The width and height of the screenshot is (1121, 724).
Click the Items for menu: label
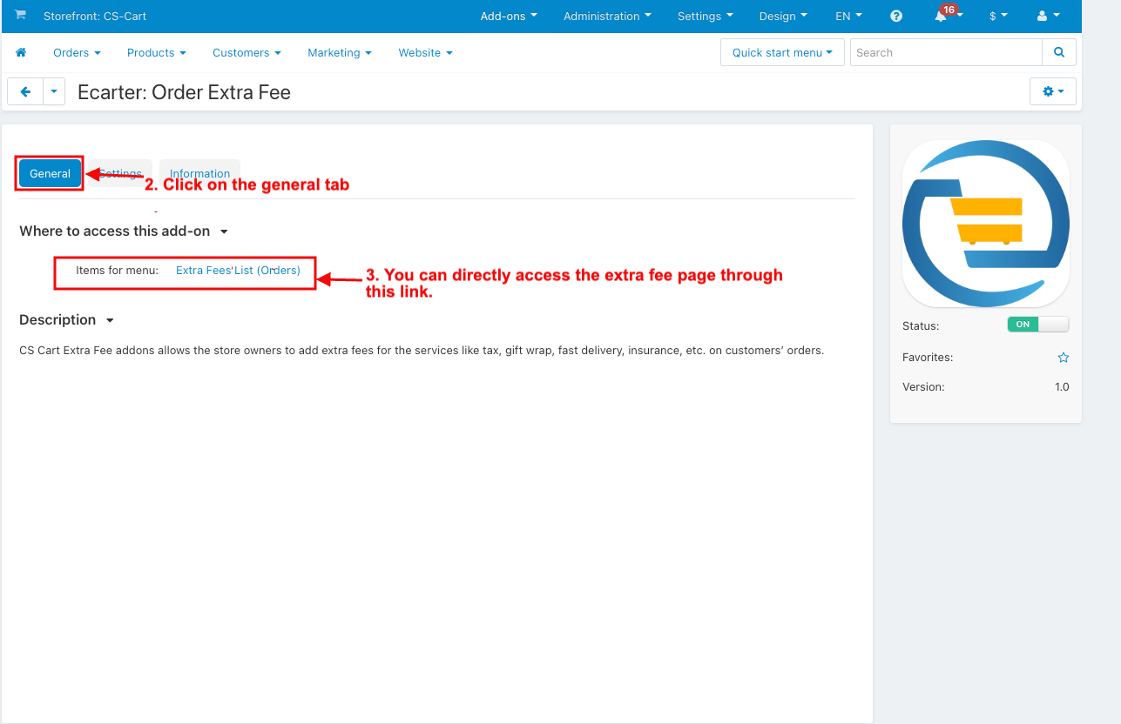[x=117, y=271]
